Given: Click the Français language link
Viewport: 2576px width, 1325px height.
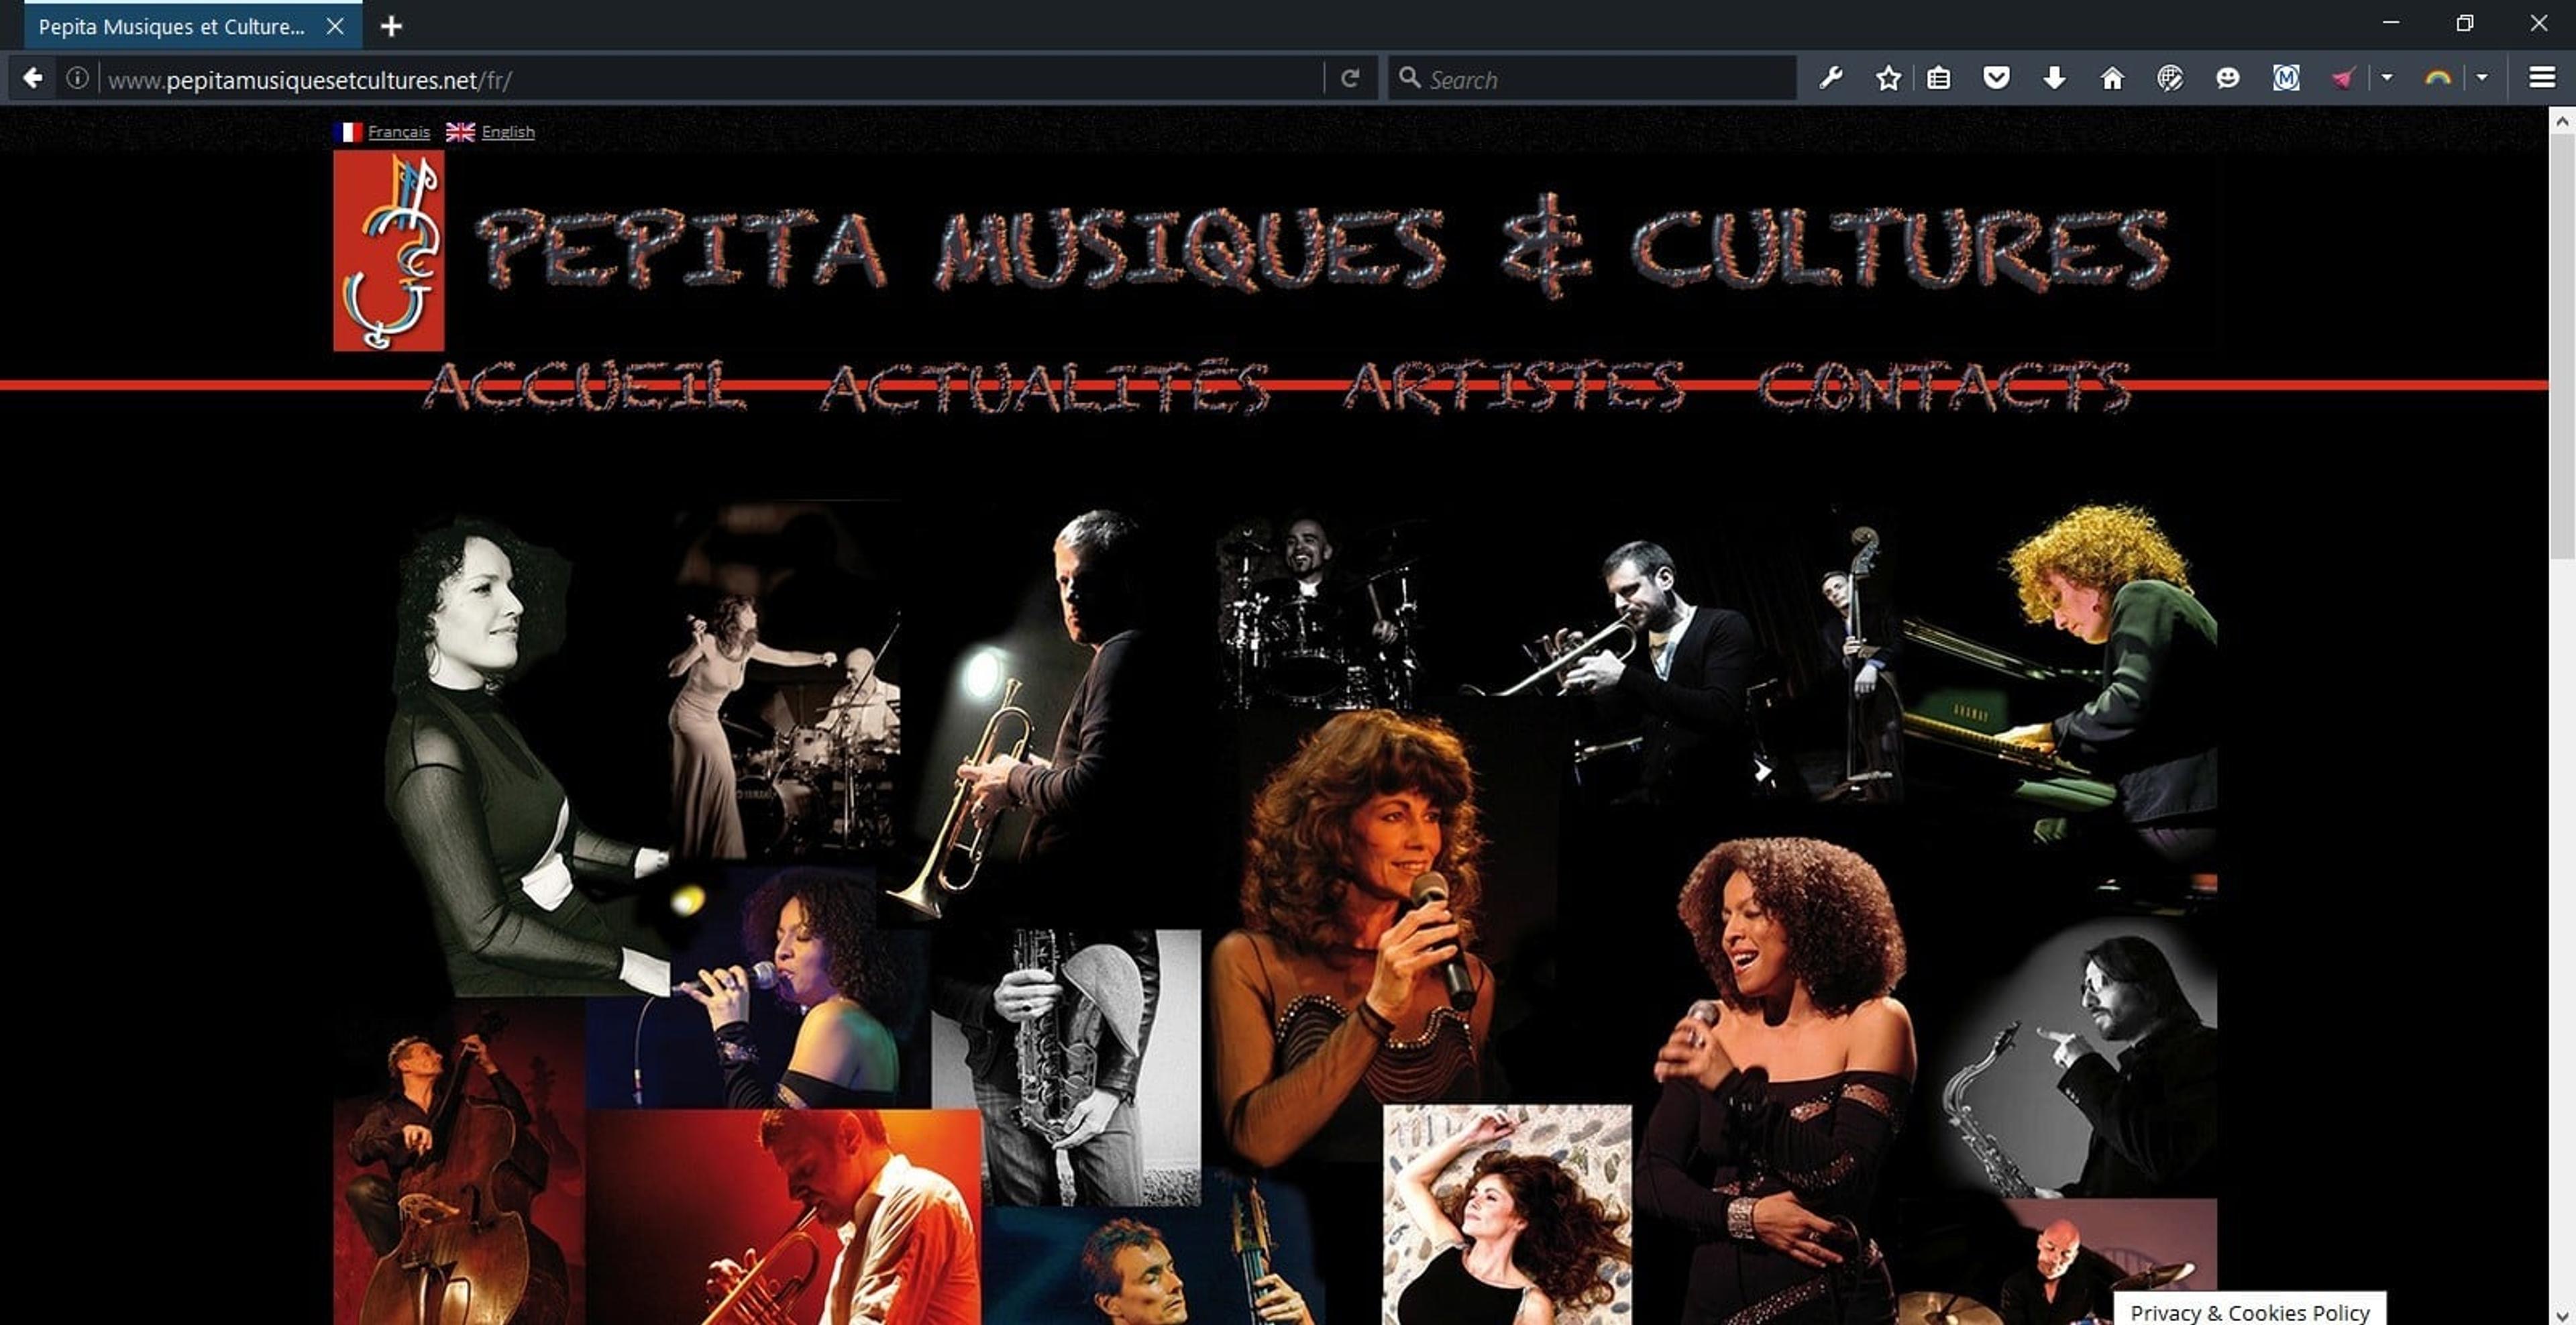Looking at the screenshot, I should pyautogui.click(x=399, y=132).
